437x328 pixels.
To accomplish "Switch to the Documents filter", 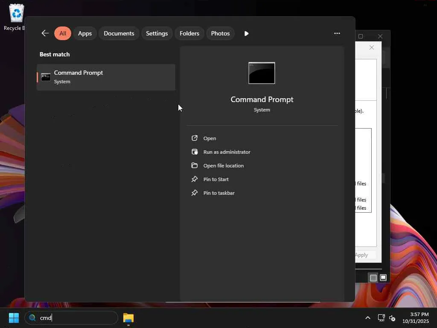I will coord(119,33).
